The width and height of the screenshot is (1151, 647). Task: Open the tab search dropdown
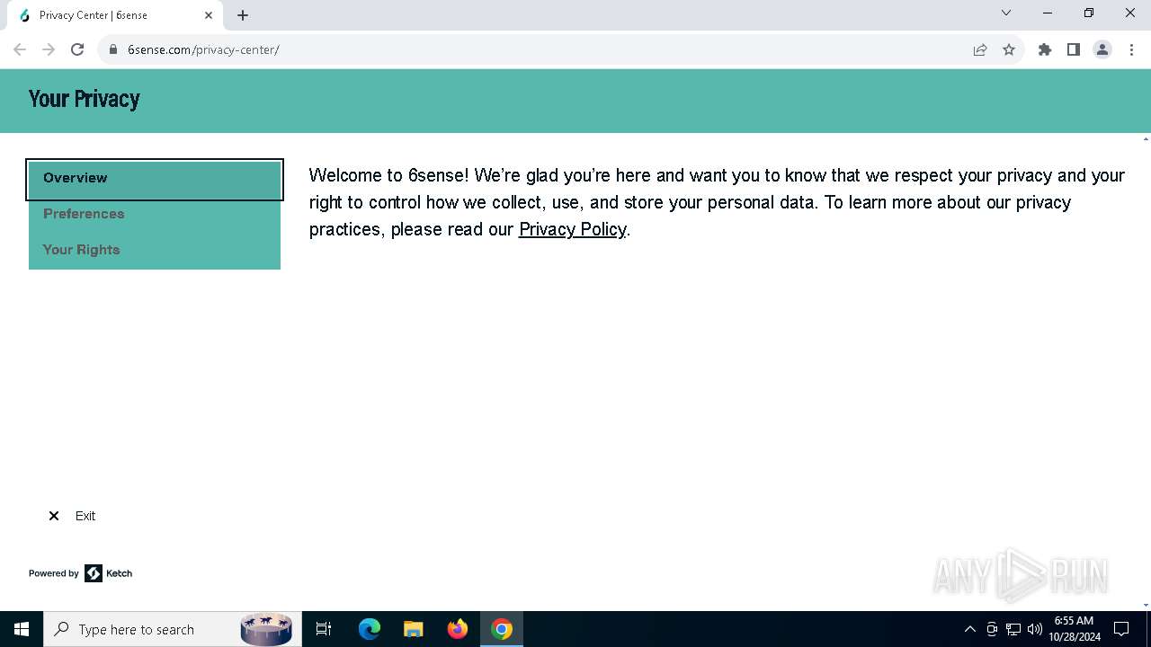point(1006,13)
